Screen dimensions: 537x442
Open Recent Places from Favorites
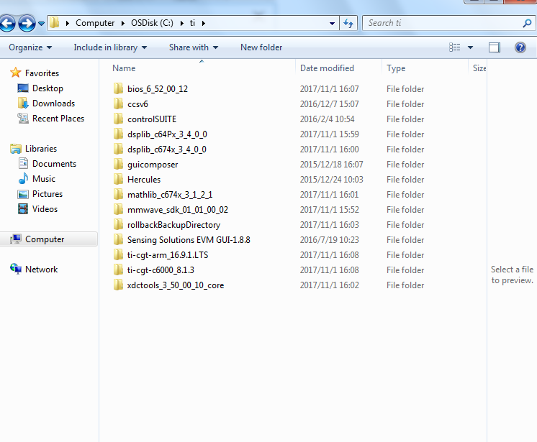(58, 119)
